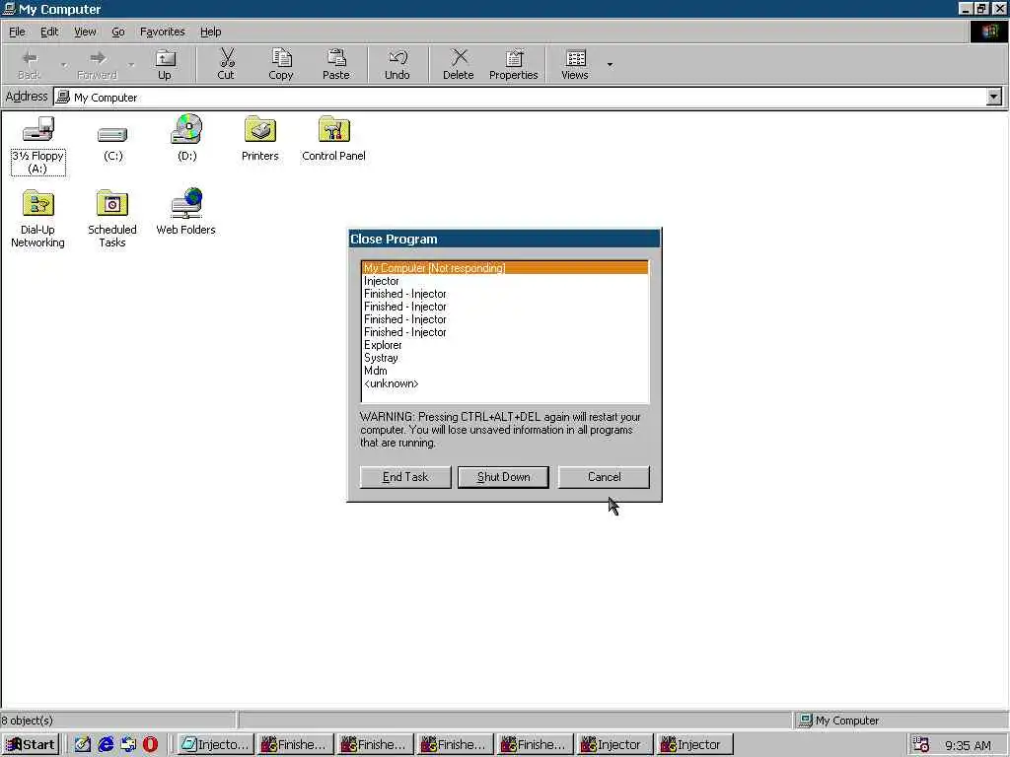The width and height of the screenshot is (1010, 757).
Task: Select 'My Computer [Not responding]' task
Action: point(505,268)
